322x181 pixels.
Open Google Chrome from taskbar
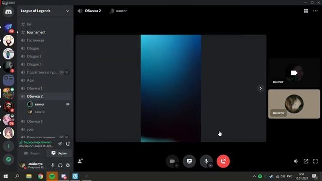pyautogui.click(x=40, y=176)
